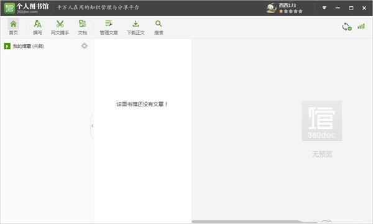The width and height of the screenshot is (373, 224).
Task: Click the sync status icon
Action: click(x=347, y=27)
